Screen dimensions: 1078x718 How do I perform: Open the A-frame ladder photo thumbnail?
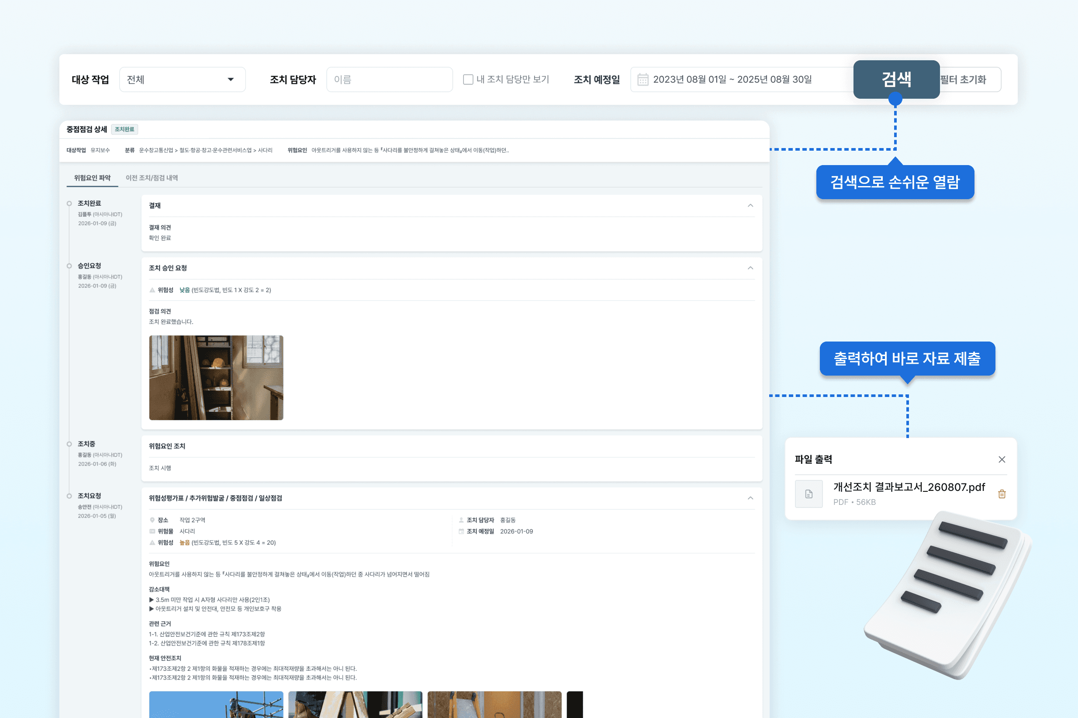[x=356, y=705]
